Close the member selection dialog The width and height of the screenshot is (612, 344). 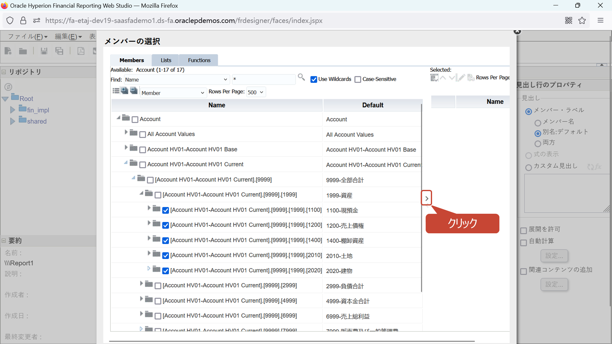517,31
